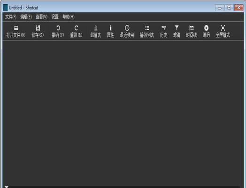Show the Recent (最近使用) panel
246x188 pixels.
coord(127,31)
